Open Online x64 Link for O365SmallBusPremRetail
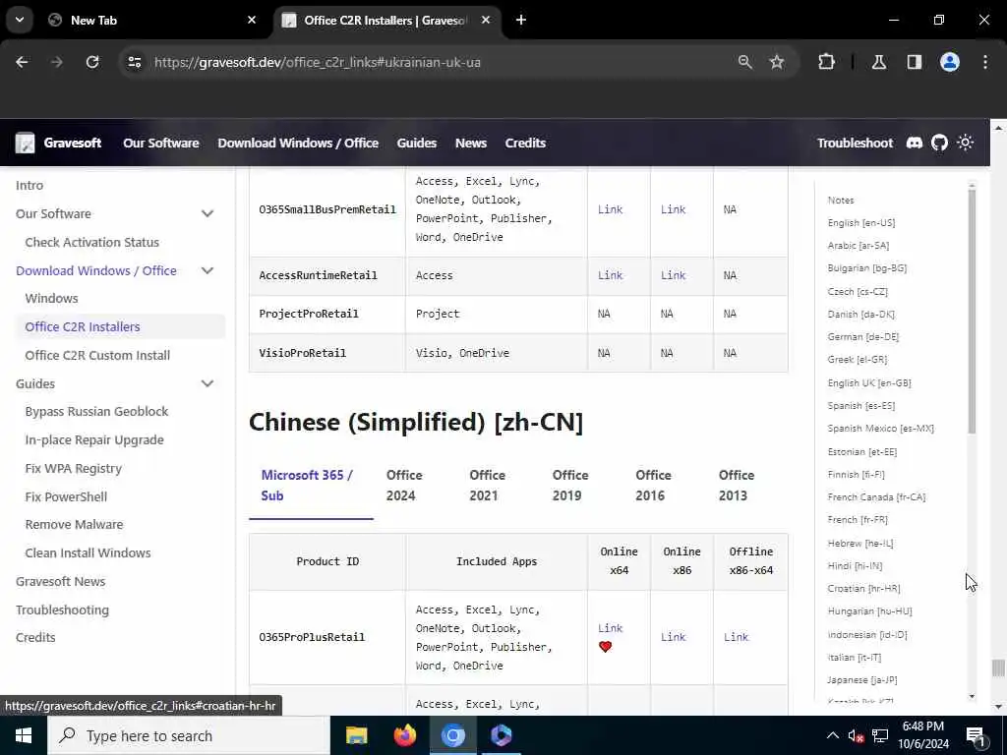 (x=610, y=209)
